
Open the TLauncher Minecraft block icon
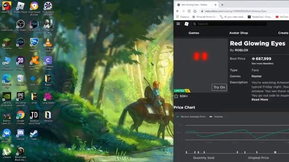(7, 43)
